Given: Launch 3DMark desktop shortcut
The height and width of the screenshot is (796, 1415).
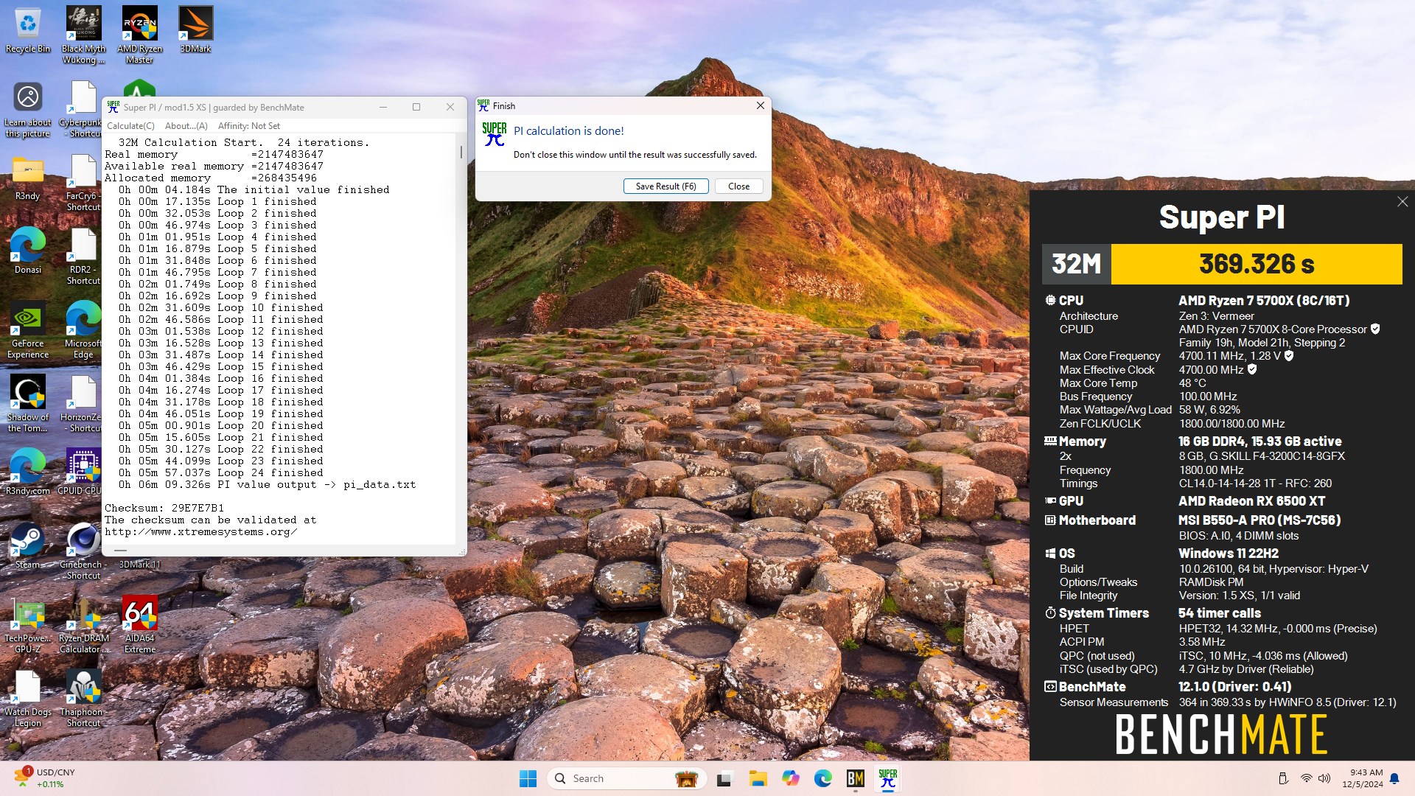Looking at the screenshot, I should click(x=195, y=29).
